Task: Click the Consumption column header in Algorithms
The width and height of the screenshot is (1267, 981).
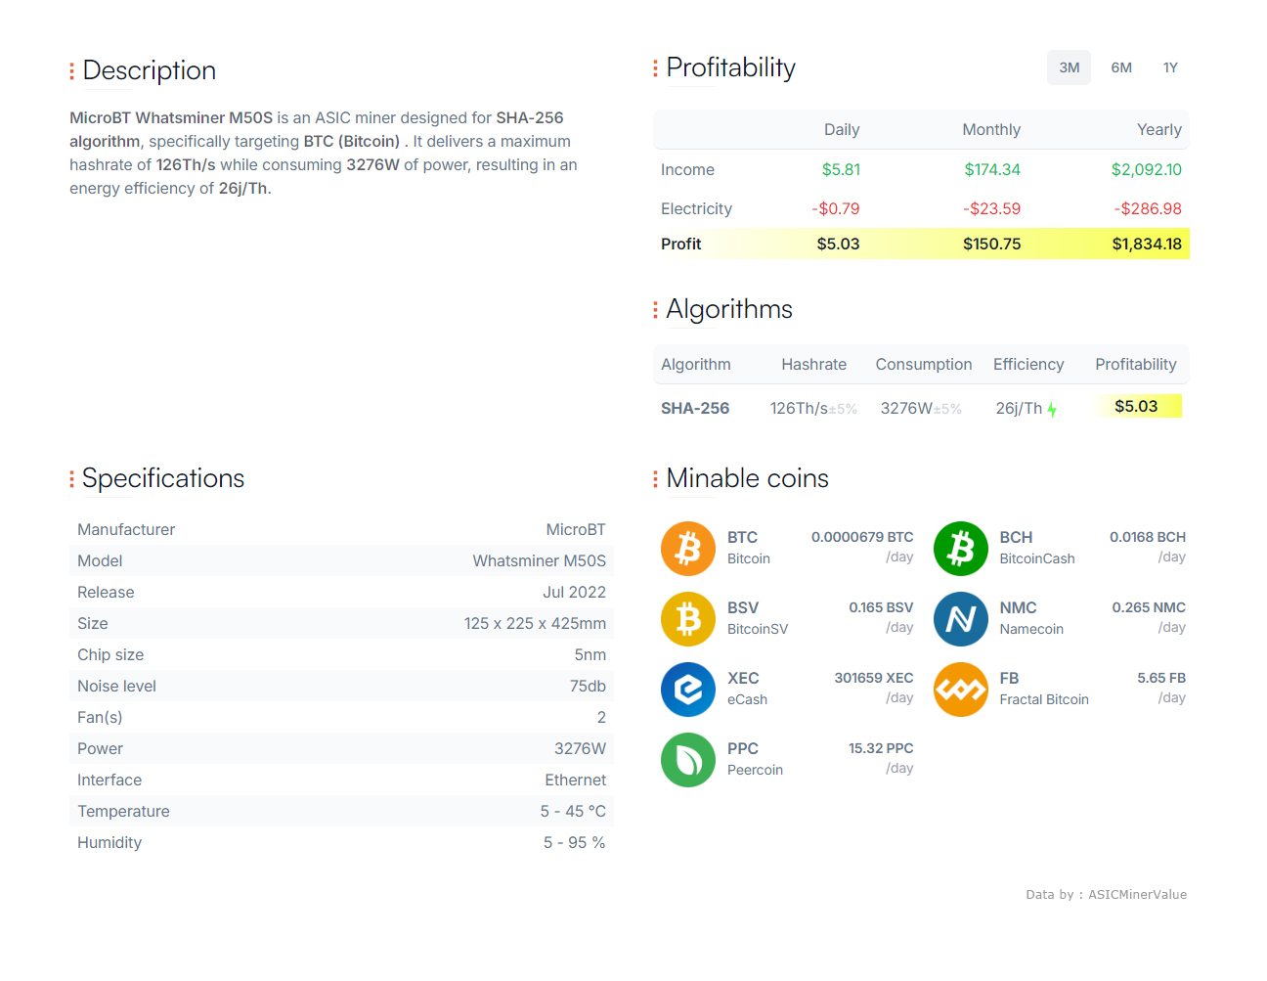Action: coord(924,364)
